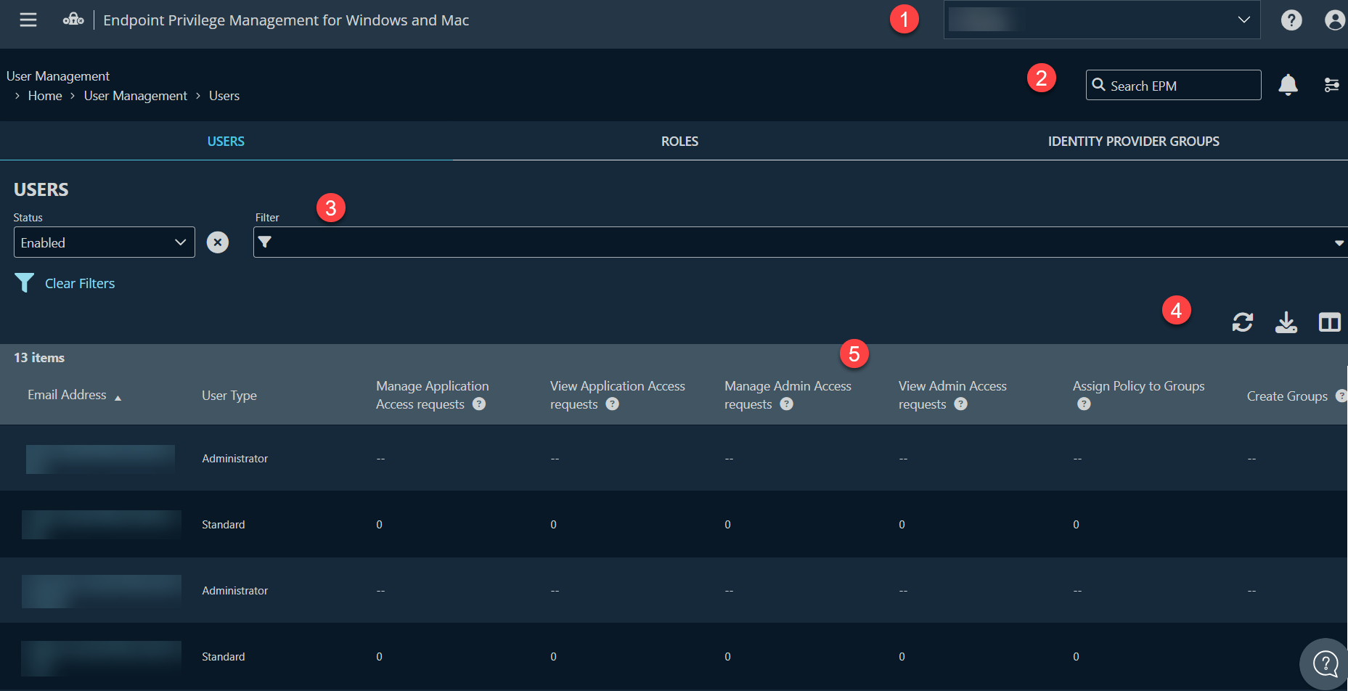
Task: Show help for Assign Policy to Groups
Action: pos(1084,404)
